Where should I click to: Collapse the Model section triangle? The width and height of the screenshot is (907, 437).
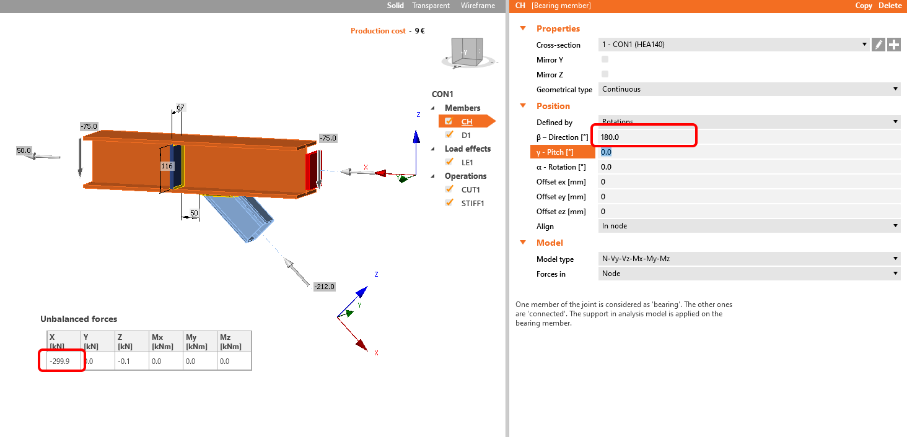523,243
